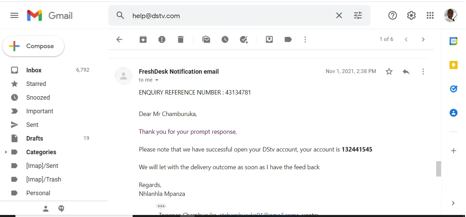Reply to FreshDesk Notification email
This screenshot has width=466, height=217.
click(x=406, y=72)
